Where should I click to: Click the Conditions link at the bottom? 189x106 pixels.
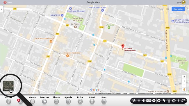[132, 93]
